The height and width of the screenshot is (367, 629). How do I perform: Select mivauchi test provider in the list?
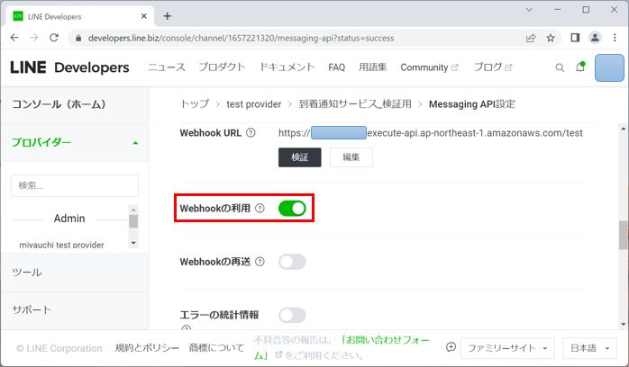click(61, 245)
